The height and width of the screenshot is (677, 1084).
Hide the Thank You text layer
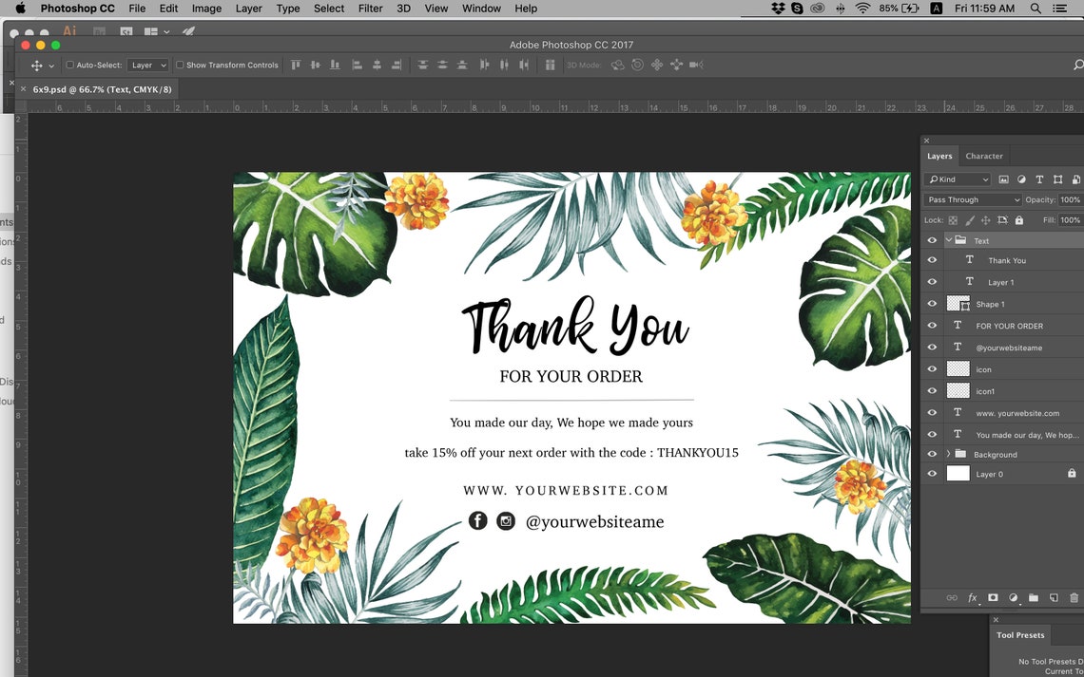click(933, 259)
